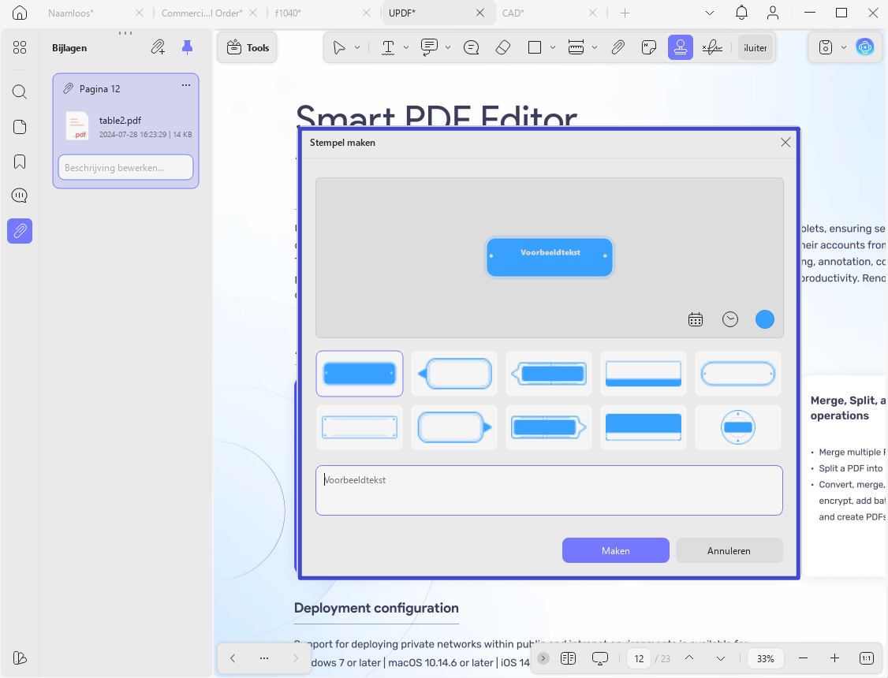Select the text comment tool
Viewport: 888px width, 678px height.
[429, 47]
